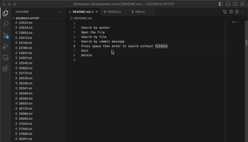Open 24126.txt in Explorer
248x142 pixels.
pyautogui.click(x=38, y=43)
